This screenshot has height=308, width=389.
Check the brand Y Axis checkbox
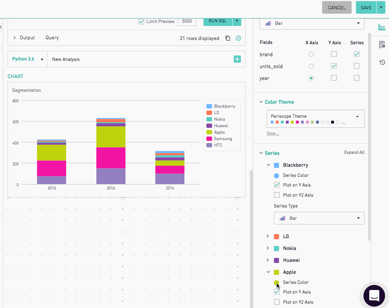pos(334,54)
